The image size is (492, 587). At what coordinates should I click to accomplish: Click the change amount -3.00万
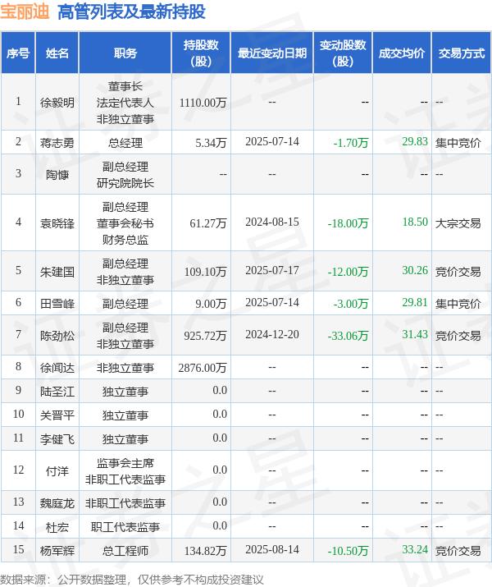coord(351,304)
